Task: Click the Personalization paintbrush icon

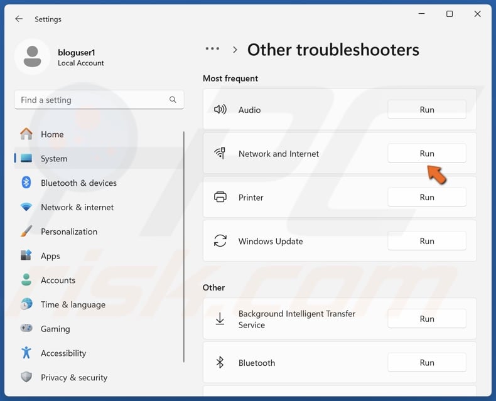Action: tap(26, 231)
